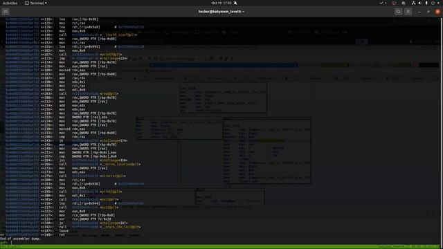Image resolution: width=443 pixels, height=249 pixels.
Task: Click the network icon in system tray
Action: [x=413, y=3]
